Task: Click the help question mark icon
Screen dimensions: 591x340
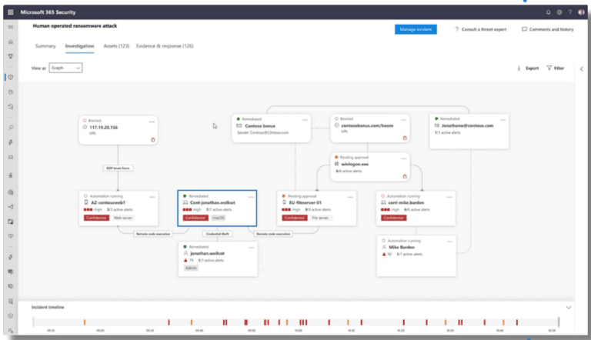Action: tap(569, 12)
